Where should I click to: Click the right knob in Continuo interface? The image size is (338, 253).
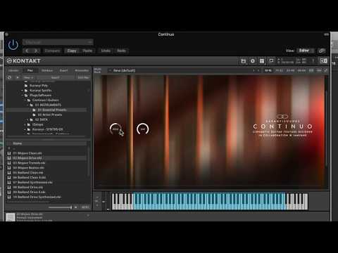(143, 129)
